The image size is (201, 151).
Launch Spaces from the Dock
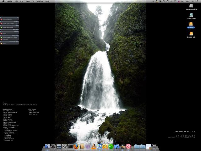(x=59, y=146)
